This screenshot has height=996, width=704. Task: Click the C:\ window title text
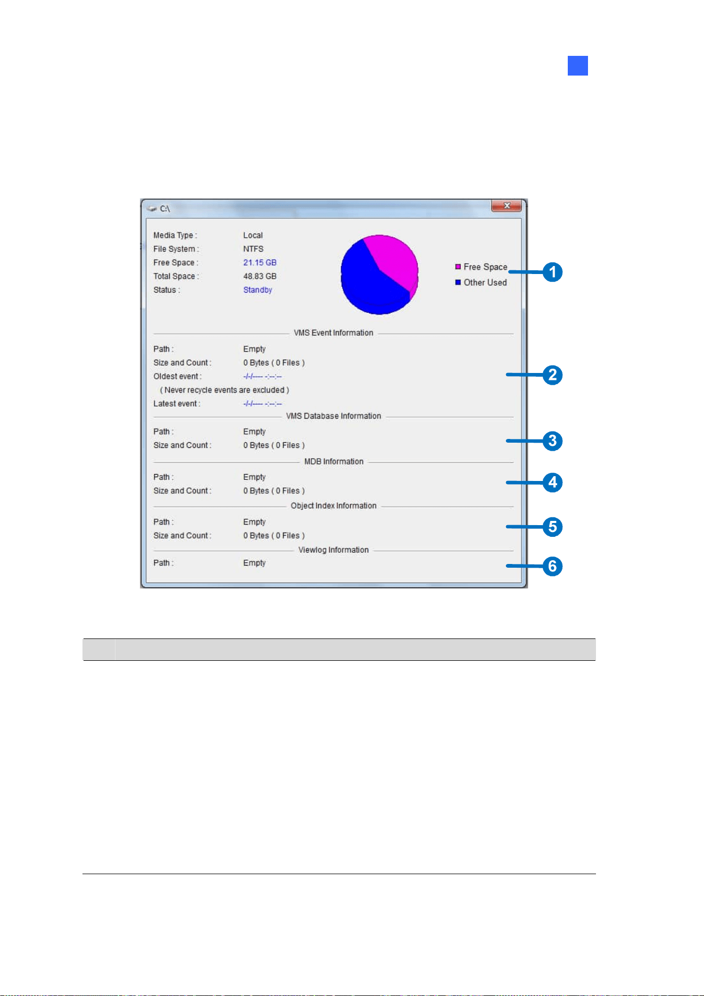click(165, 209)
